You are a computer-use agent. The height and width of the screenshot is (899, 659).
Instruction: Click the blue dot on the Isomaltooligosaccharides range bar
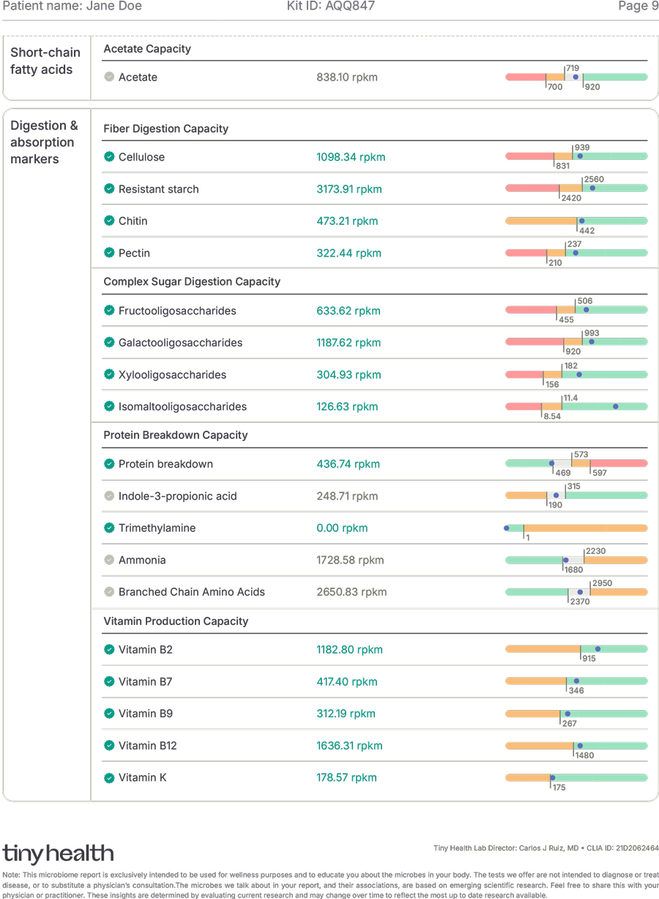[616, 407]
